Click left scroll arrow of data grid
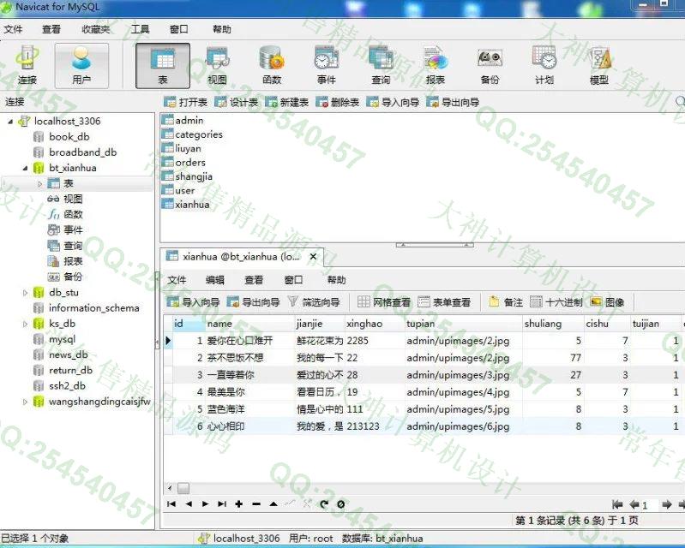This screenshot has width=685, height=548. [170, 488]
